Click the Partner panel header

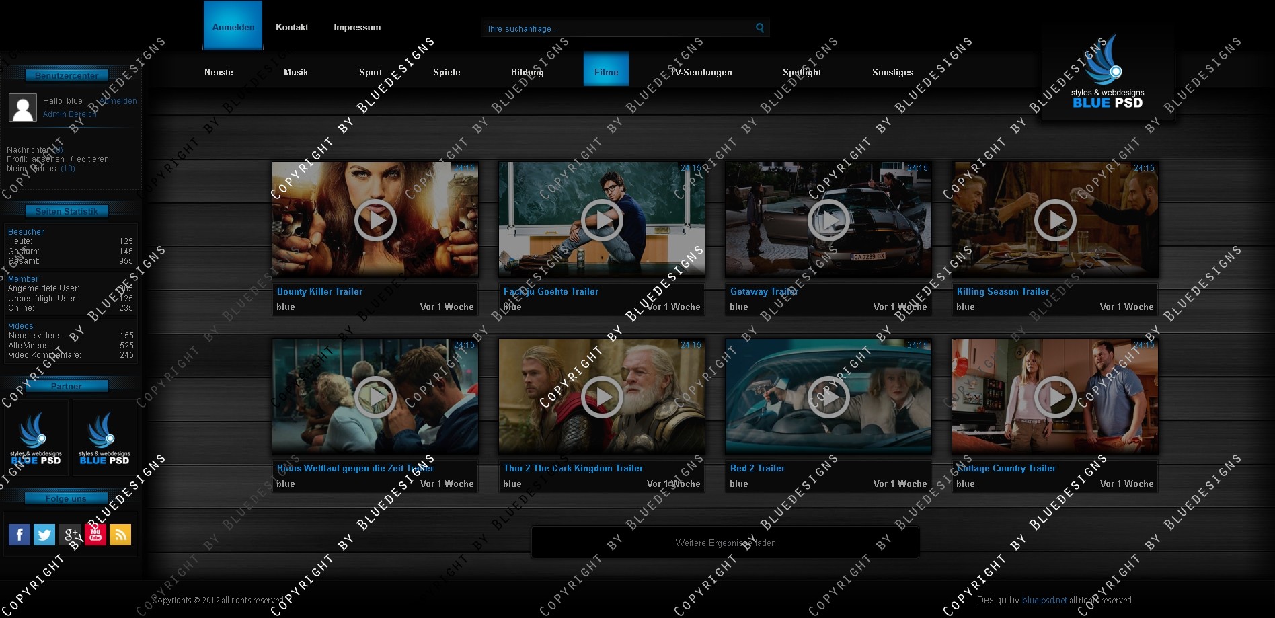click(67, 386)
